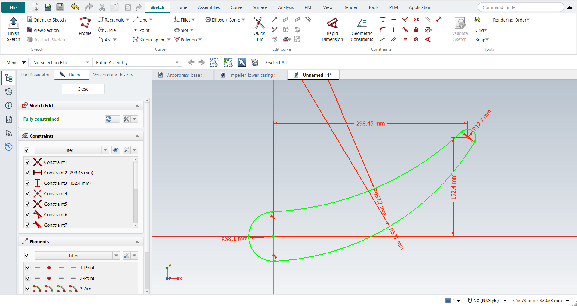Click the equal constraint icon
The width and height of the screenshot is (577, 306).
[405, 39]
